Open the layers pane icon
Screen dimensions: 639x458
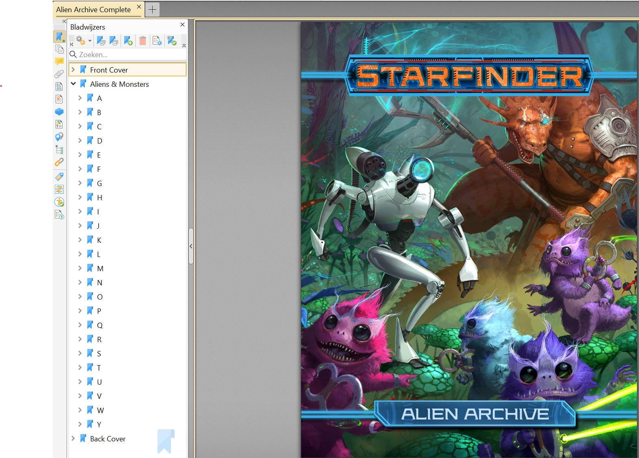(59, 111)
